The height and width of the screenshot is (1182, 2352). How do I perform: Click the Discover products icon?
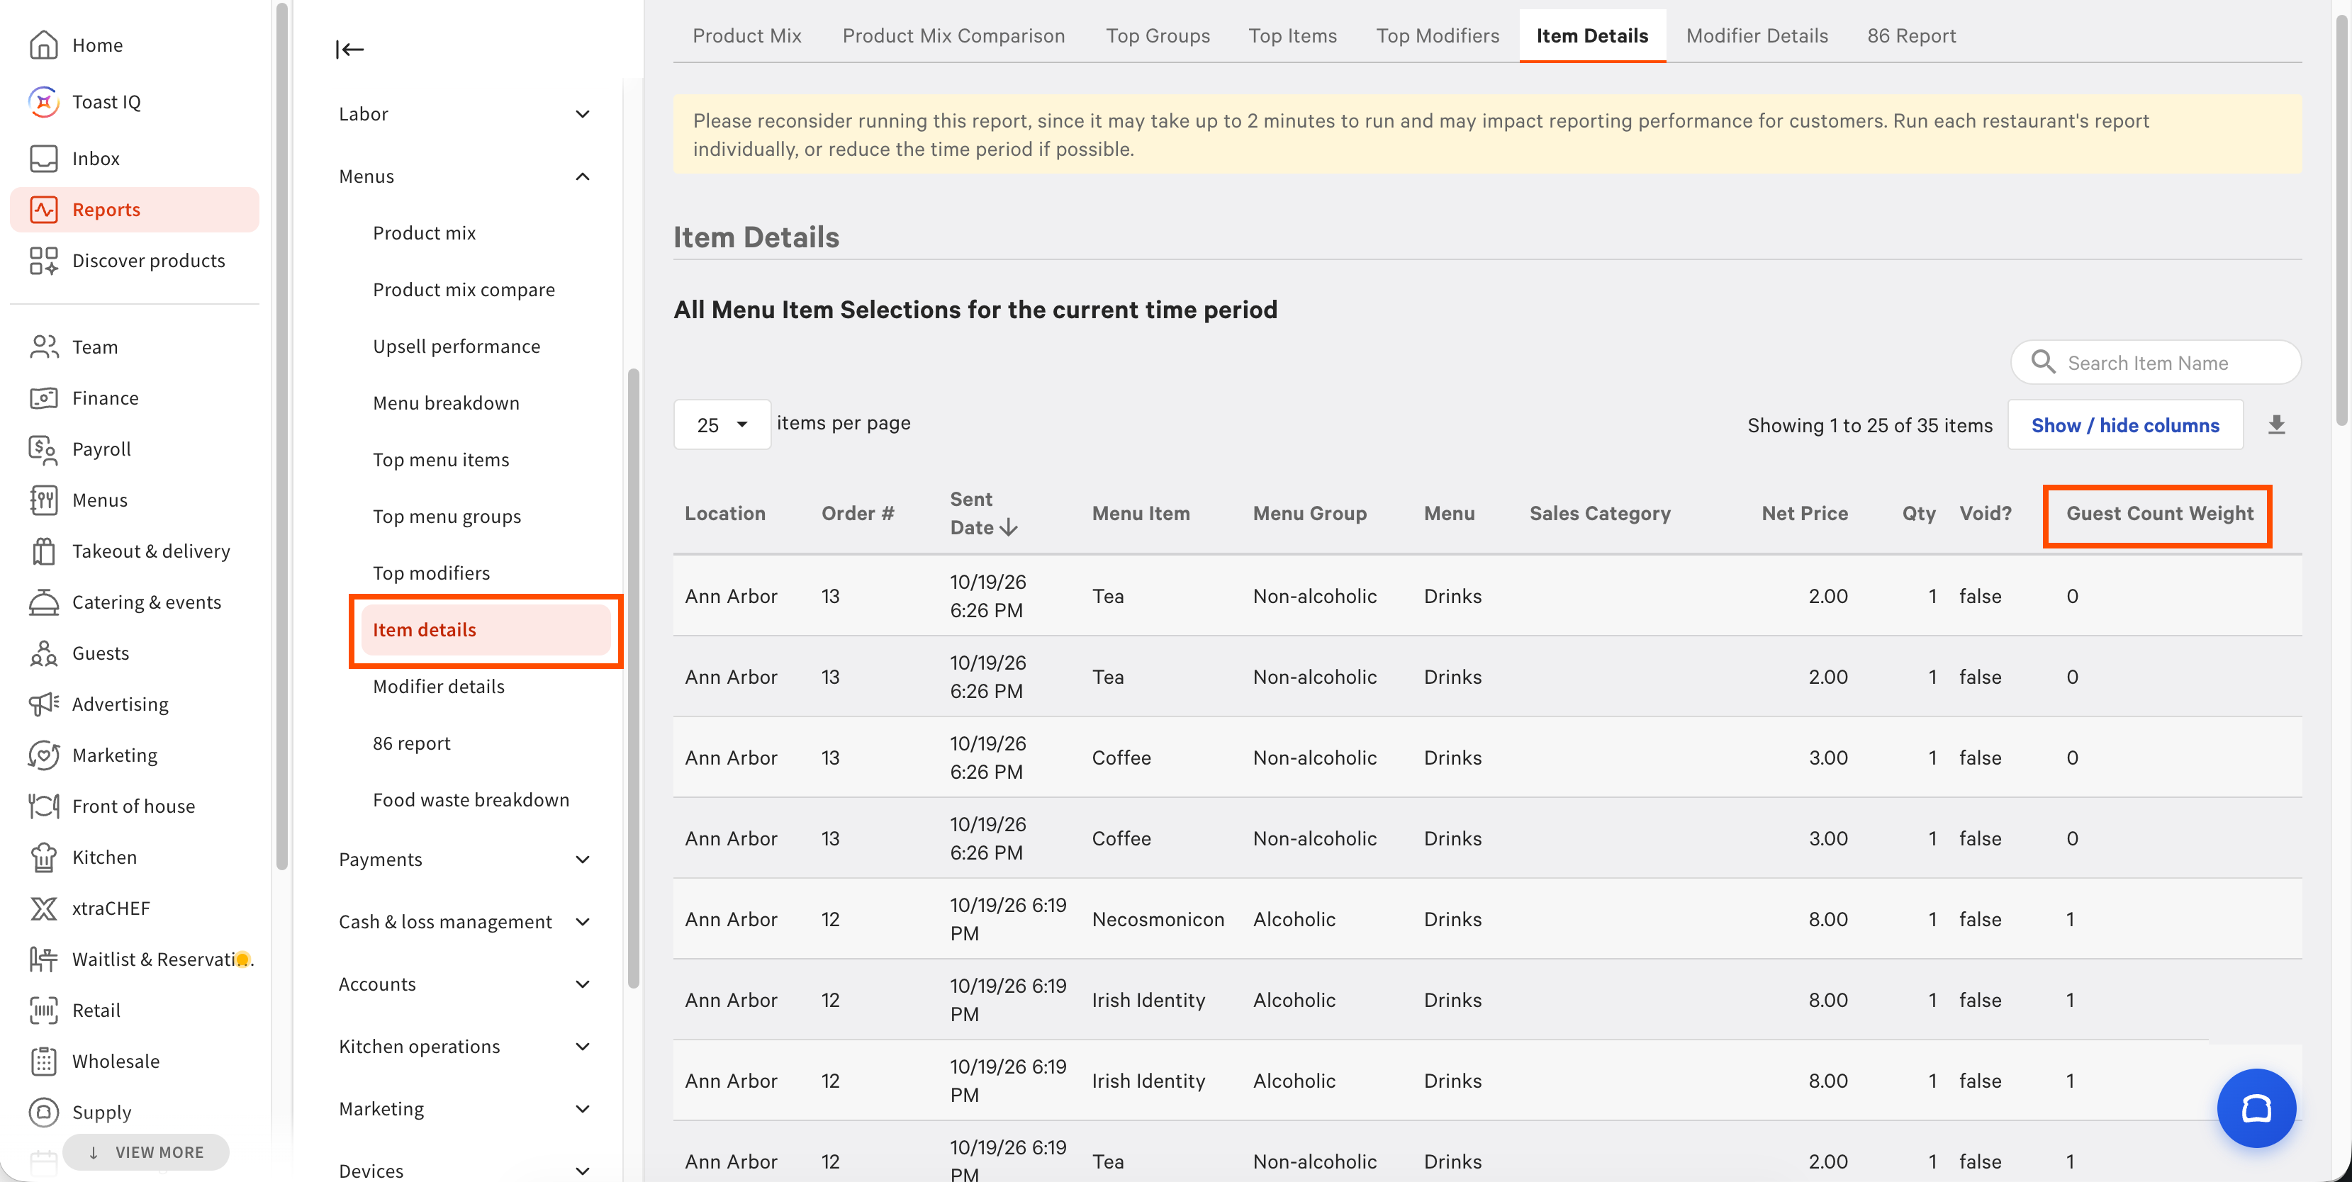pos(43,260)
